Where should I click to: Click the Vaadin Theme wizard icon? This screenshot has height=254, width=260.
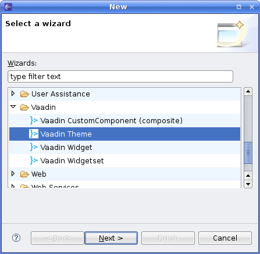point(34,134)
